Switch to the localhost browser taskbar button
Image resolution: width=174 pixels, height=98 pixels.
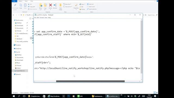54,96
